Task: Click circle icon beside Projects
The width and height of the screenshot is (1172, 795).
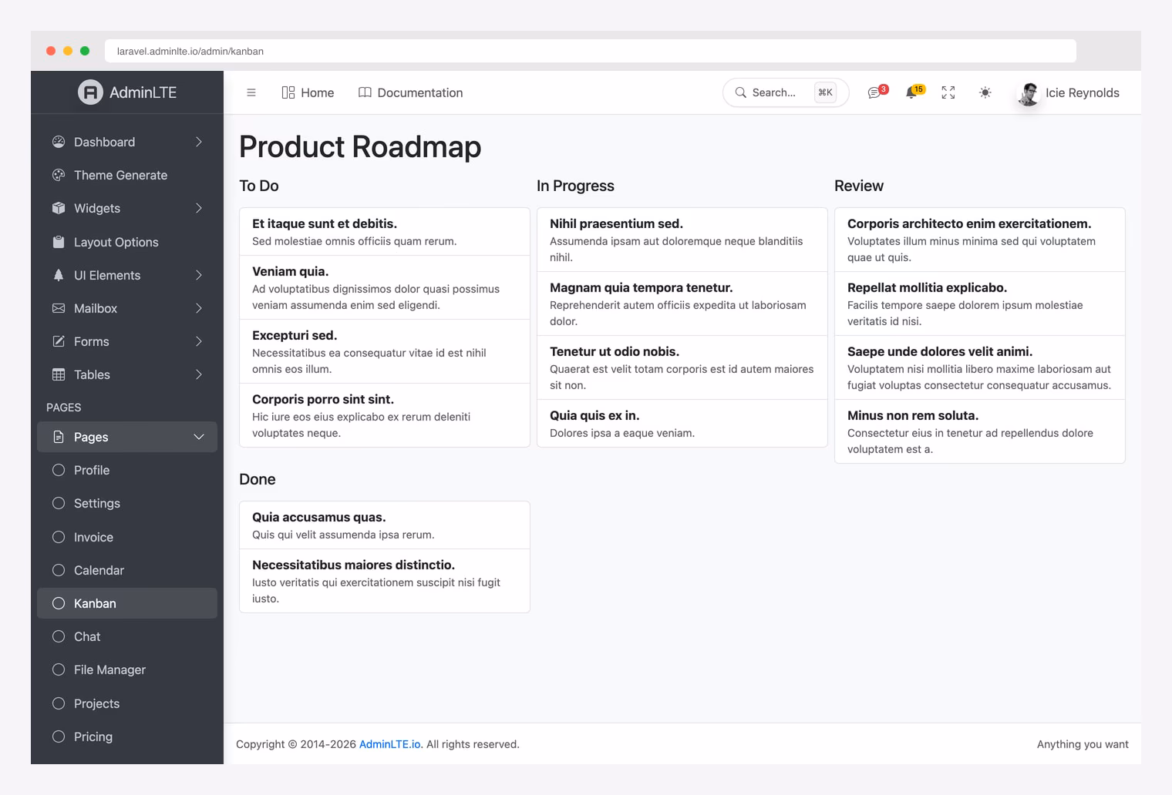Action: coord(59,703)
